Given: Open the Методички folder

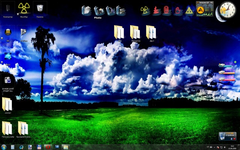Looking at the screenshot, I should 136,33.
